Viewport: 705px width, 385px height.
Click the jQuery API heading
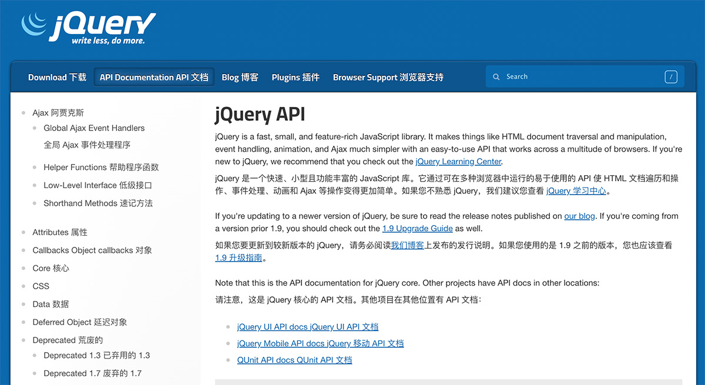[260, 114]
